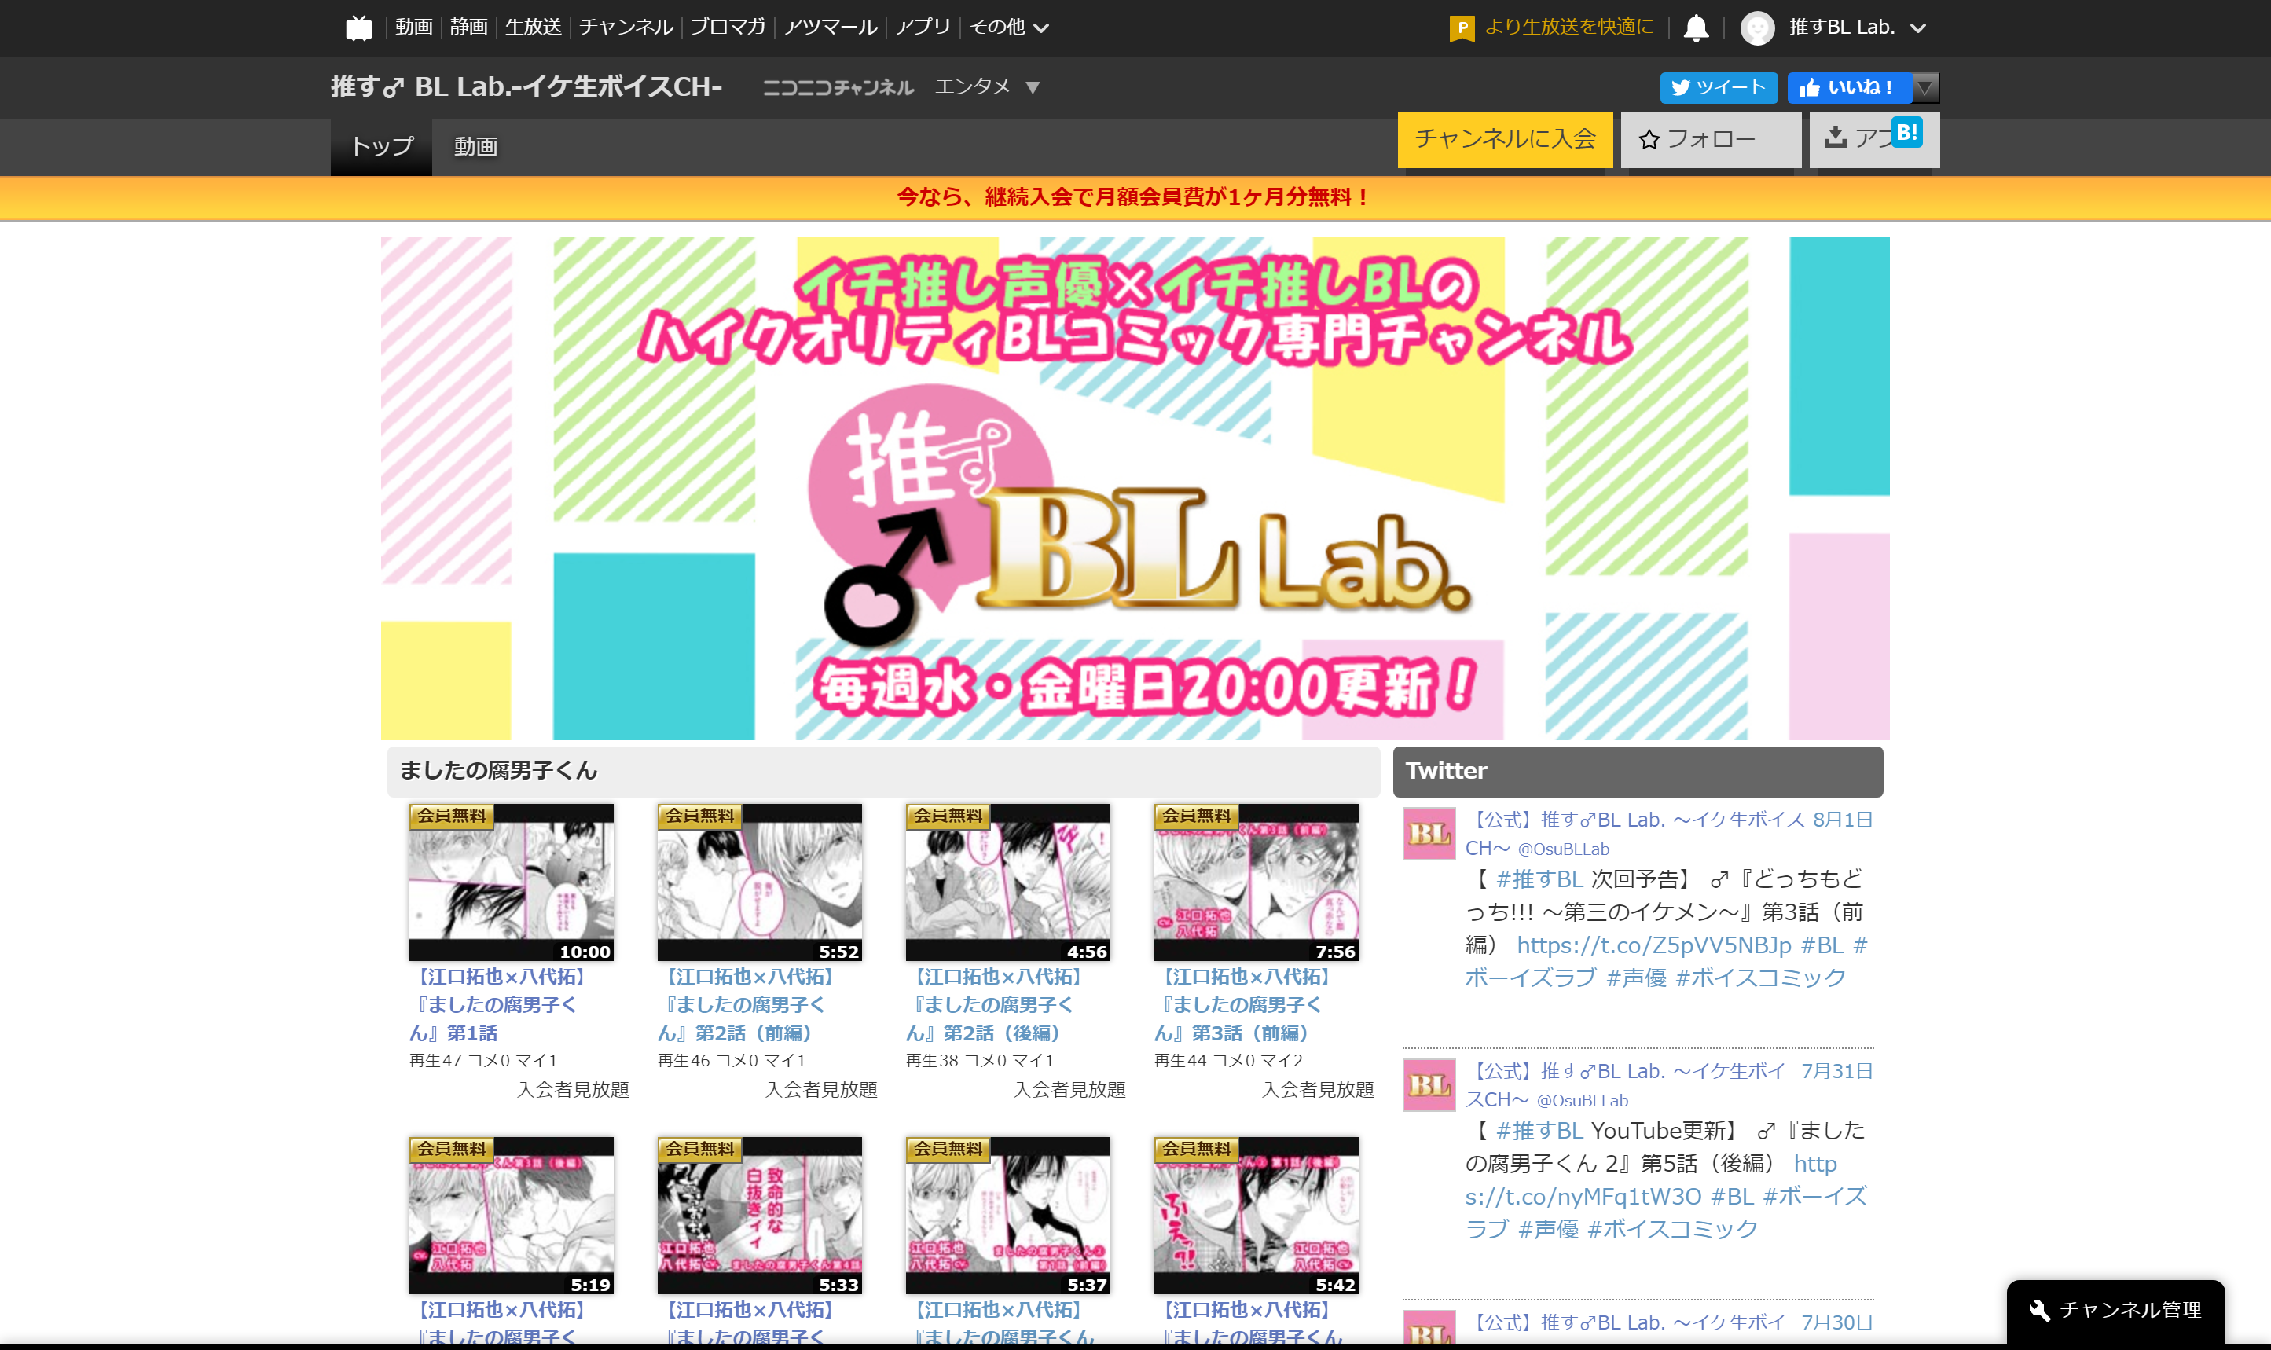Screen dimensions: 2271x1350
Task: Open the チャンネル管理 button
Action: [x=2115, y=1309]
